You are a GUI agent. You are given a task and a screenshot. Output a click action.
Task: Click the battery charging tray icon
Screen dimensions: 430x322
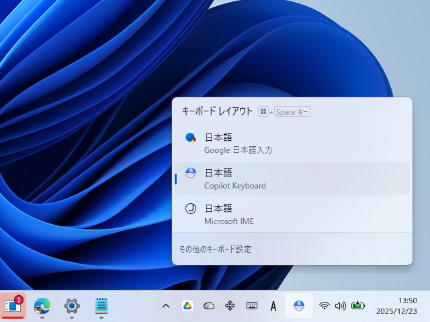tap(358, 305)
